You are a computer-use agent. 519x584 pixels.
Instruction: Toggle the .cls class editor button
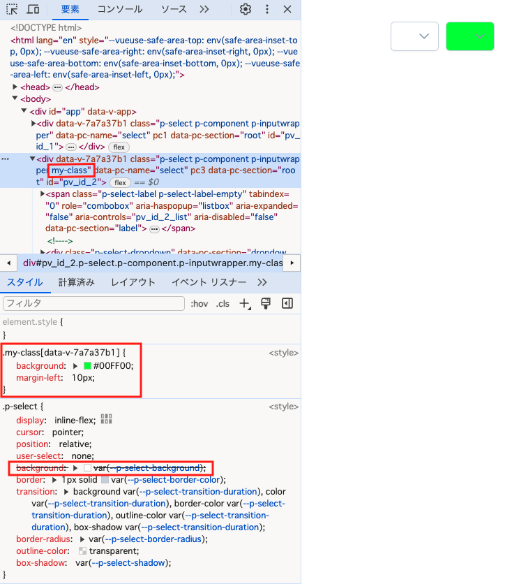223,304
